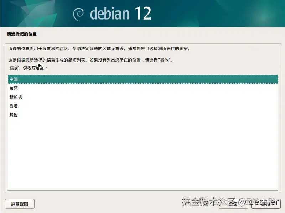Click the 国家、领地或地区 list label
285x213 pixels.
[x=28, y=68]
